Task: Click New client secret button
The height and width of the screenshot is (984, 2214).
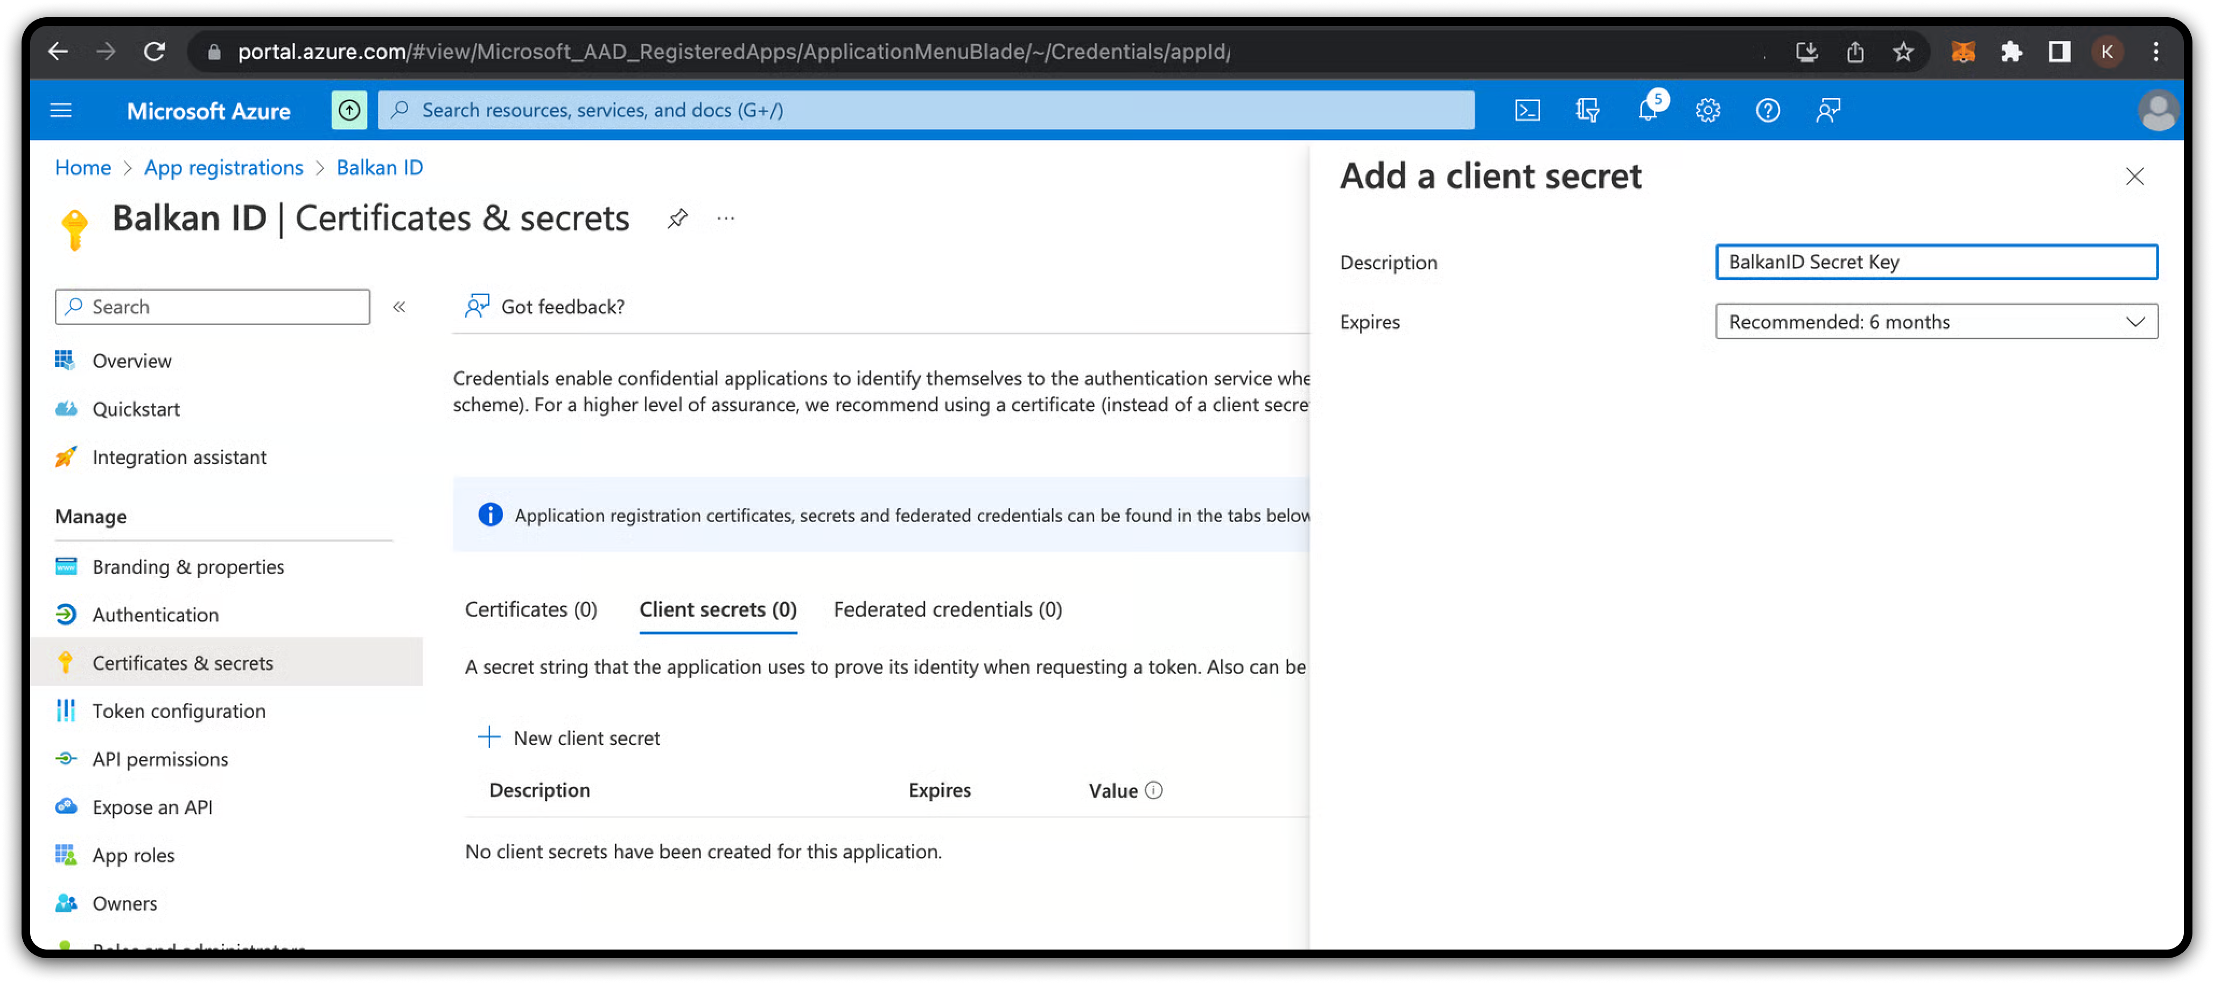Action: (569, 737)
